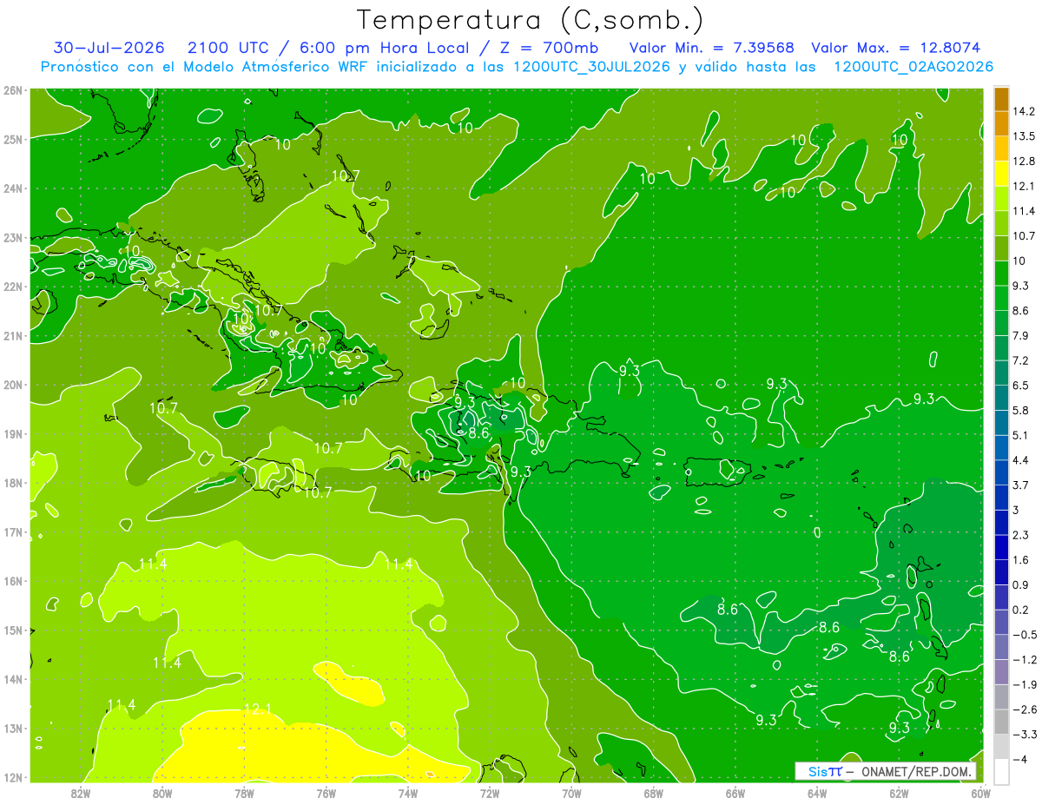Image resolution: width=1042 pixels, height=805 pixels.
Task: Click the "74W" longitude axis label
Action: pos(407,793)
